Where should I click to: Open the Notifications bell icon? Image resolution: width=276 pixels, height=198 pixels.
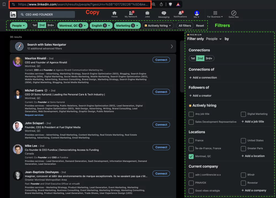(x=180, y=13)
